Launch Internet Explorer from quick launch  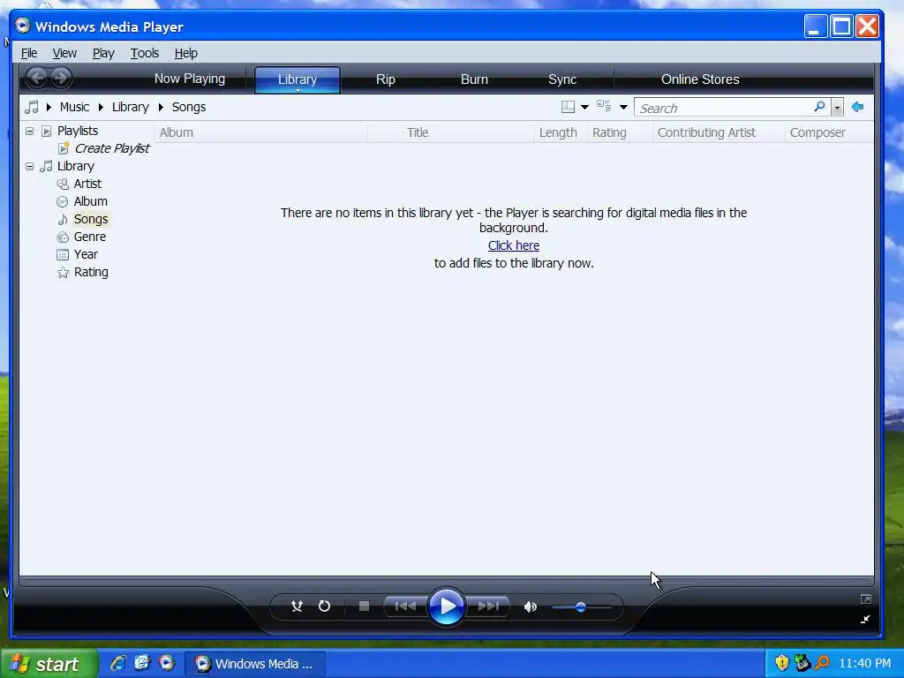[118, 663]
